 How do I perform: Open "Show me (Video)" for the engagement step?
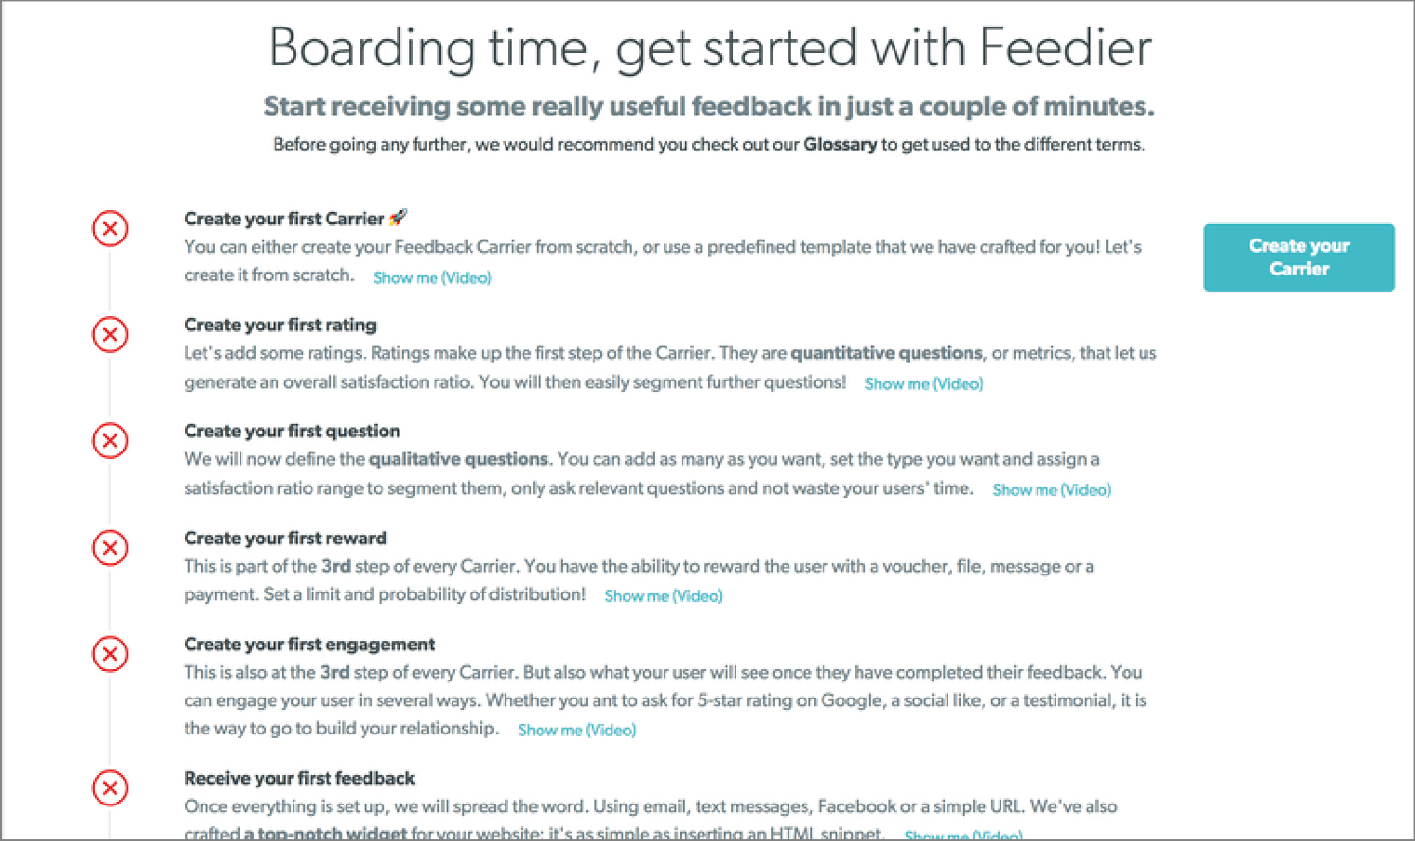tap(576, 729)
